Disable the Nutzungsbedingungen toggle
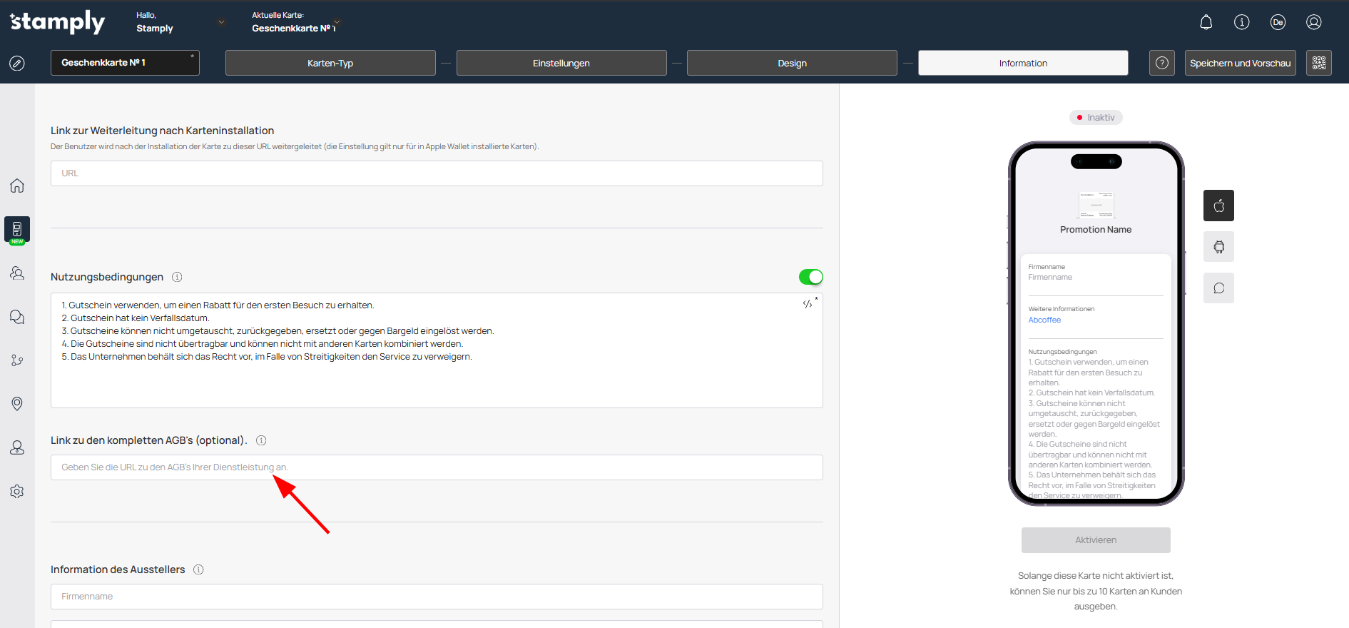1349x628 pixels. (x=810, y=277)
